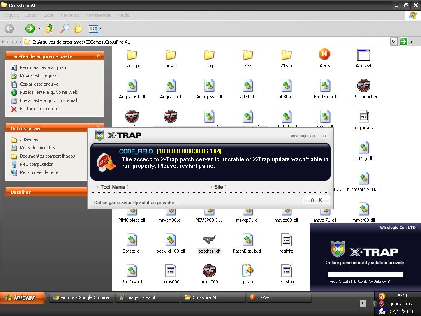Click the Up folder toolbar button
The image size is (421, 316).
(x=50, y=28)
